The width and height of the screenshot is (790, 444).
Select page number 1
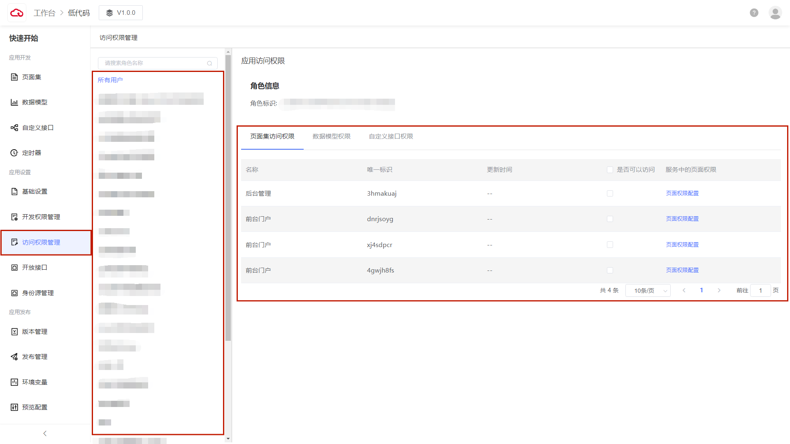click(702, 290)
